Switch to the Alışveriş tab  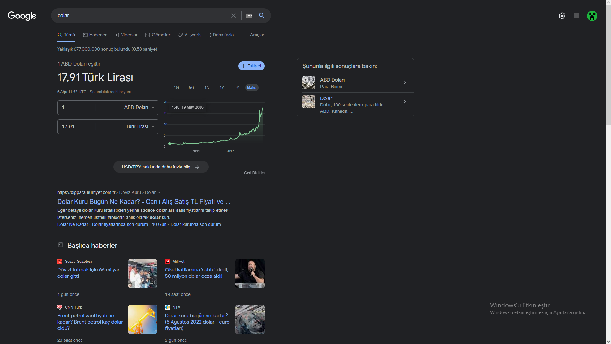(x=190, y=35)
